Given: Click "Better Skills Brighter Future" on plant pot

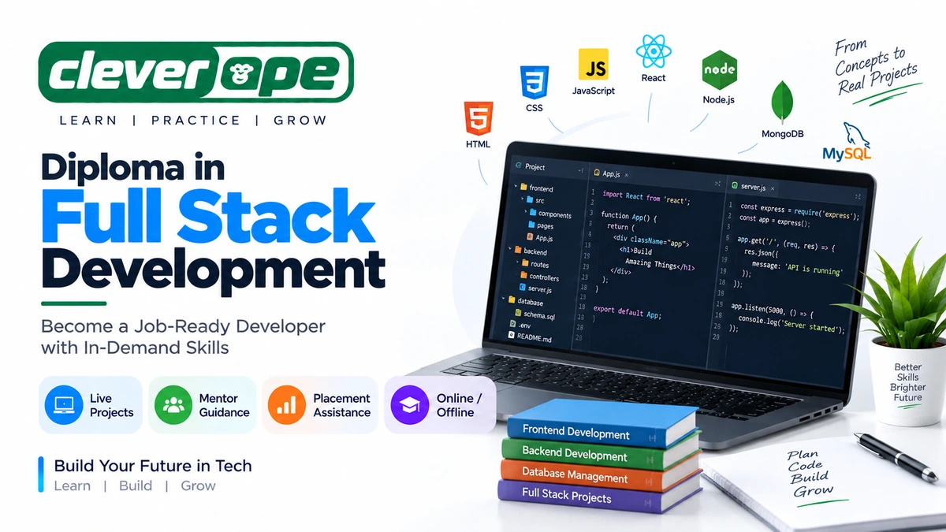Looking at the screenshot, I should click(x=908, y=382).
